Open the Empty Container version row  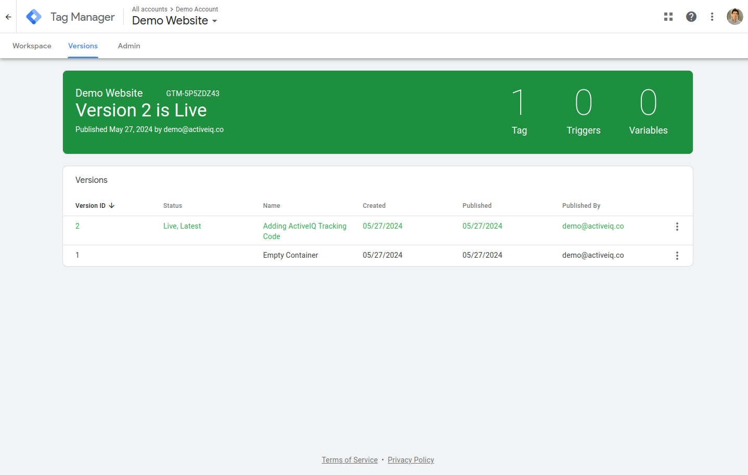click(x=378, y=256)
